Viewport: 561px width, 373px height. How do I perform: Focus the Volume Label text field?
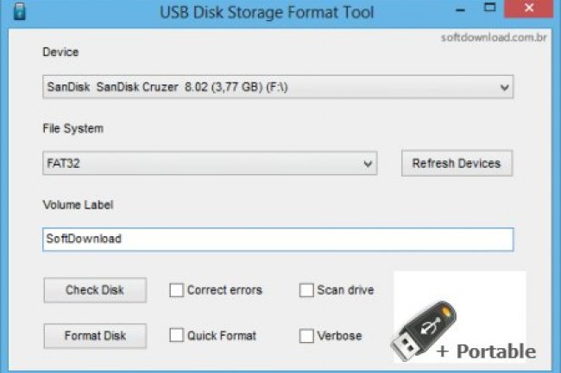[x=278, y=239]
